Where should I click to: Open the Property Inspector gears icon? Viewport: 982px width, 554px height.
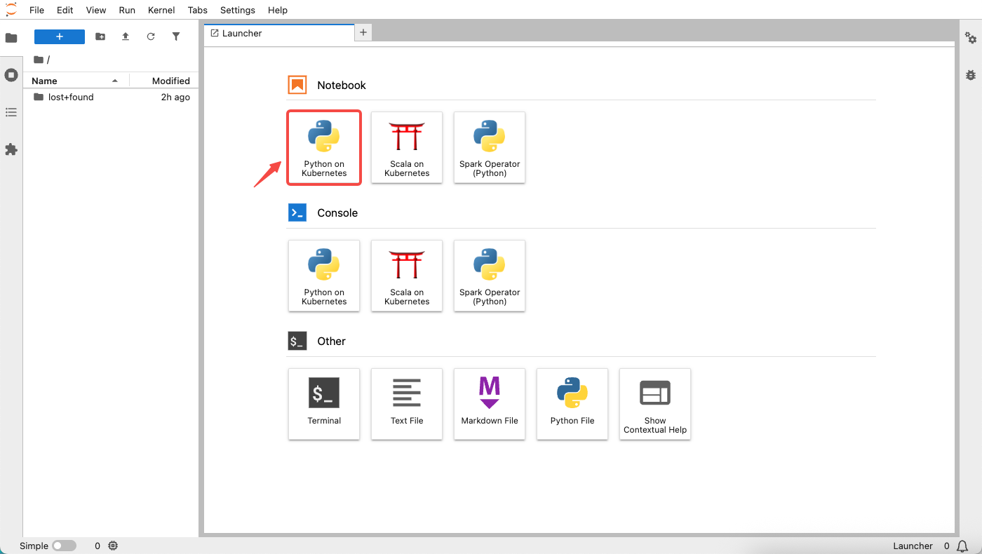click(x=971, y=38)
